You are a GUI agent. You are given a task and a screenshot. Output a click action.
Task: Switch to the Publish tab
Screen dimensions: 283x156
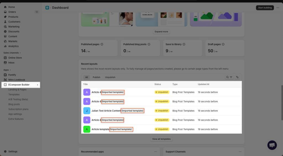coord(96,77)
